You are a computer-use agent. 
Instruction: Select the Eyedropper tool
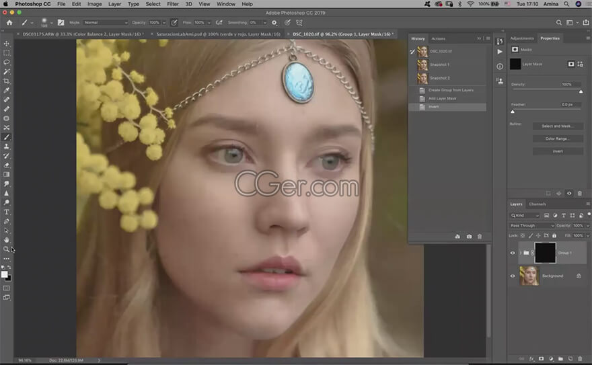(7, 91)
